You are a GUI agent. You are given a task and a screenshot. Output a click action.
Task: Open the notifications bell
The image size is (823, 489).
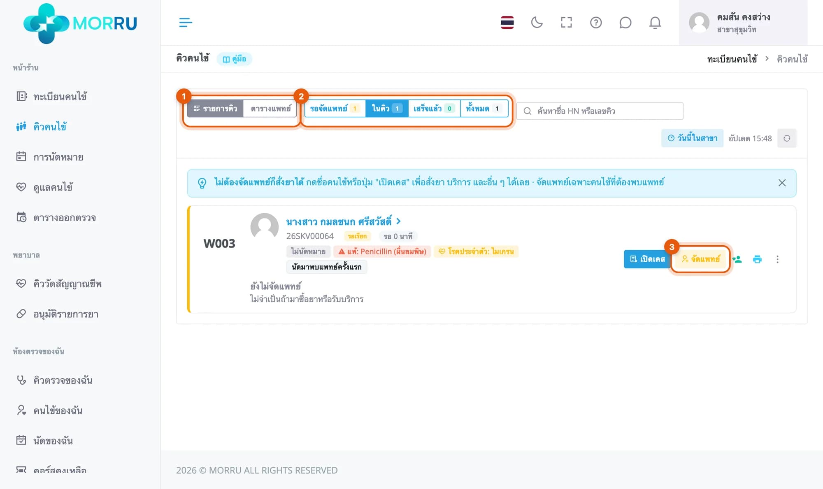[x=655, y=22]
